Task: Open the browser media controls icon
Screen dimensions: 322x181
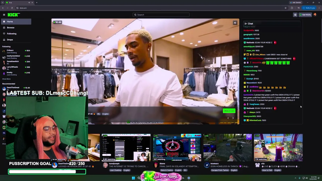Action: point(299,8)
